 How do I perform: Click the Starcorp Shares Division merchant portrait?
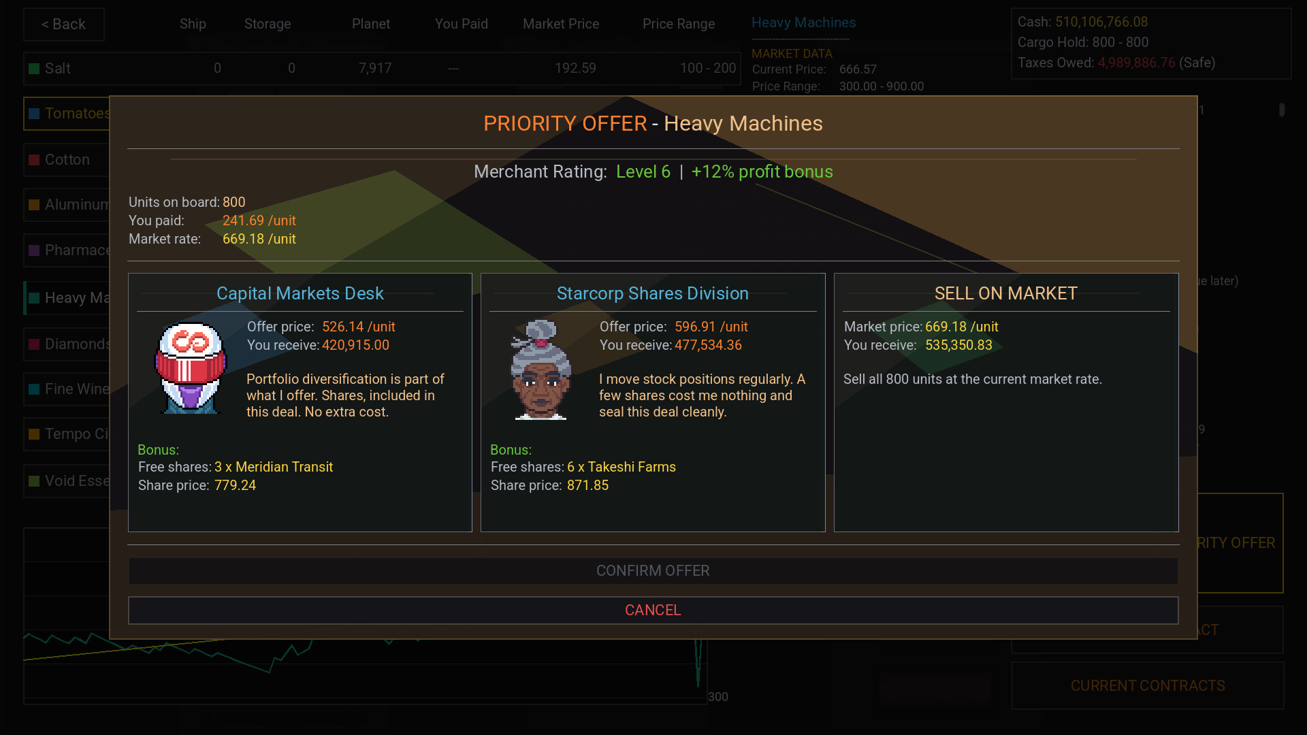pyautogui.click(x=541, y=370)
